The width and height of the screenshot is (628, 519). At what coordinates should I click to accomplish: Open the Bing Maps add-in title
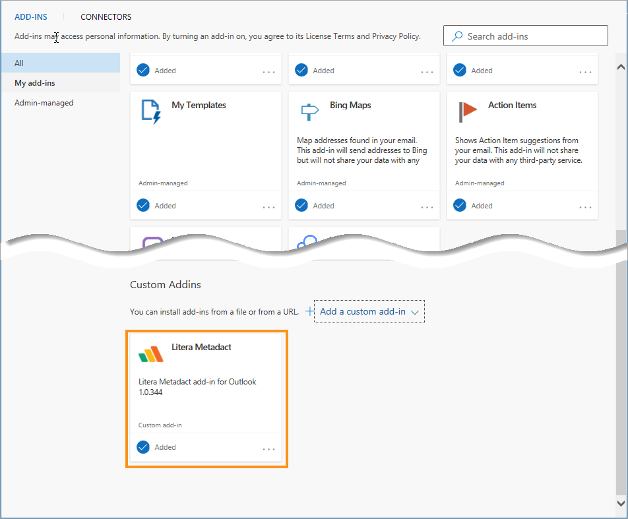pyautogui.click(x=350, y=105)
